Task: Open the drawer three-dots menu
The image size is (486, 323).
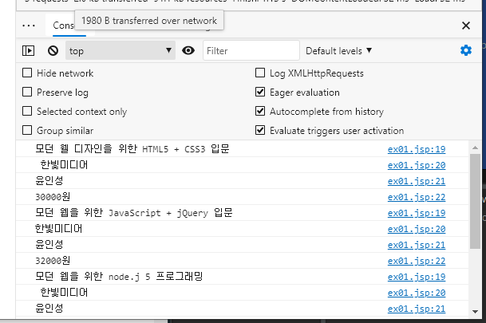Action: 29,26
